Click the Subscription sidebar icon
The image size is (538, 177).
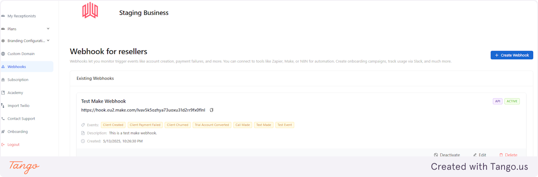point(3,80)
